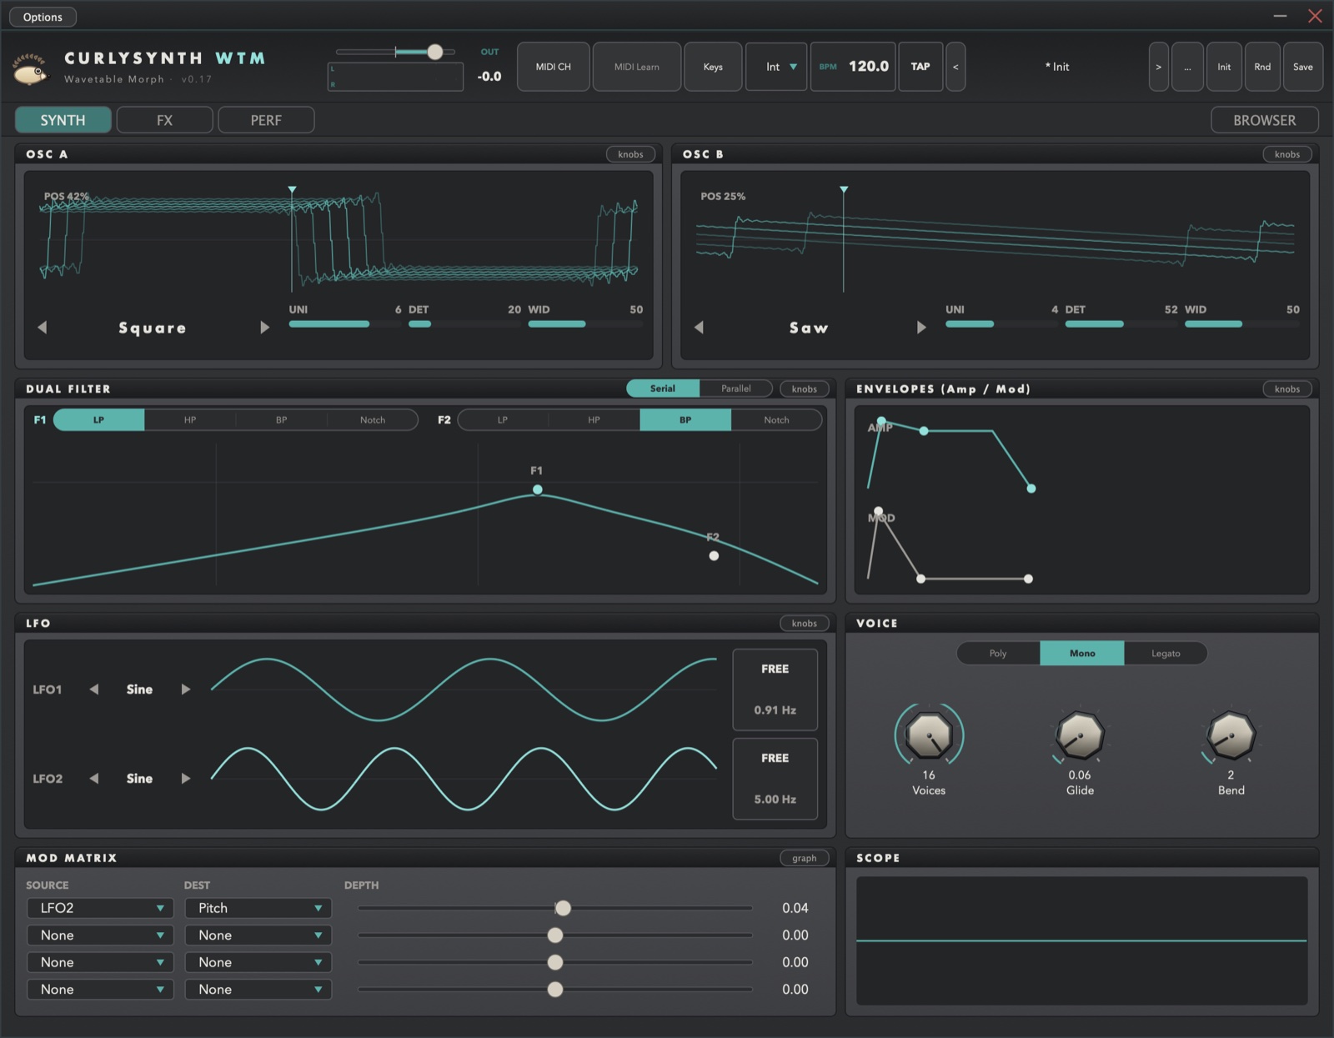This screenshot has height=1038, width=1334.
Task: Open the Options menu
Action: pyautogui.click(x=43, y=17)
